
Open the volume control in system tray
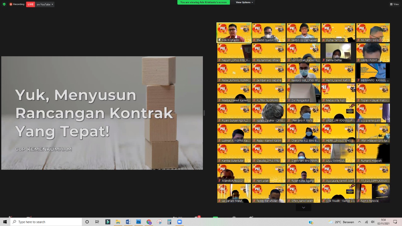(373, 222)
